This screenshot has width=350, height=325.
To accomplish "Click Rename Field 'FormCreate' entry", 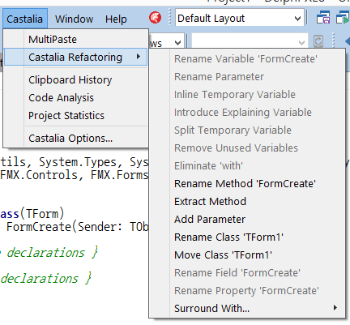I will coord(247,273).
